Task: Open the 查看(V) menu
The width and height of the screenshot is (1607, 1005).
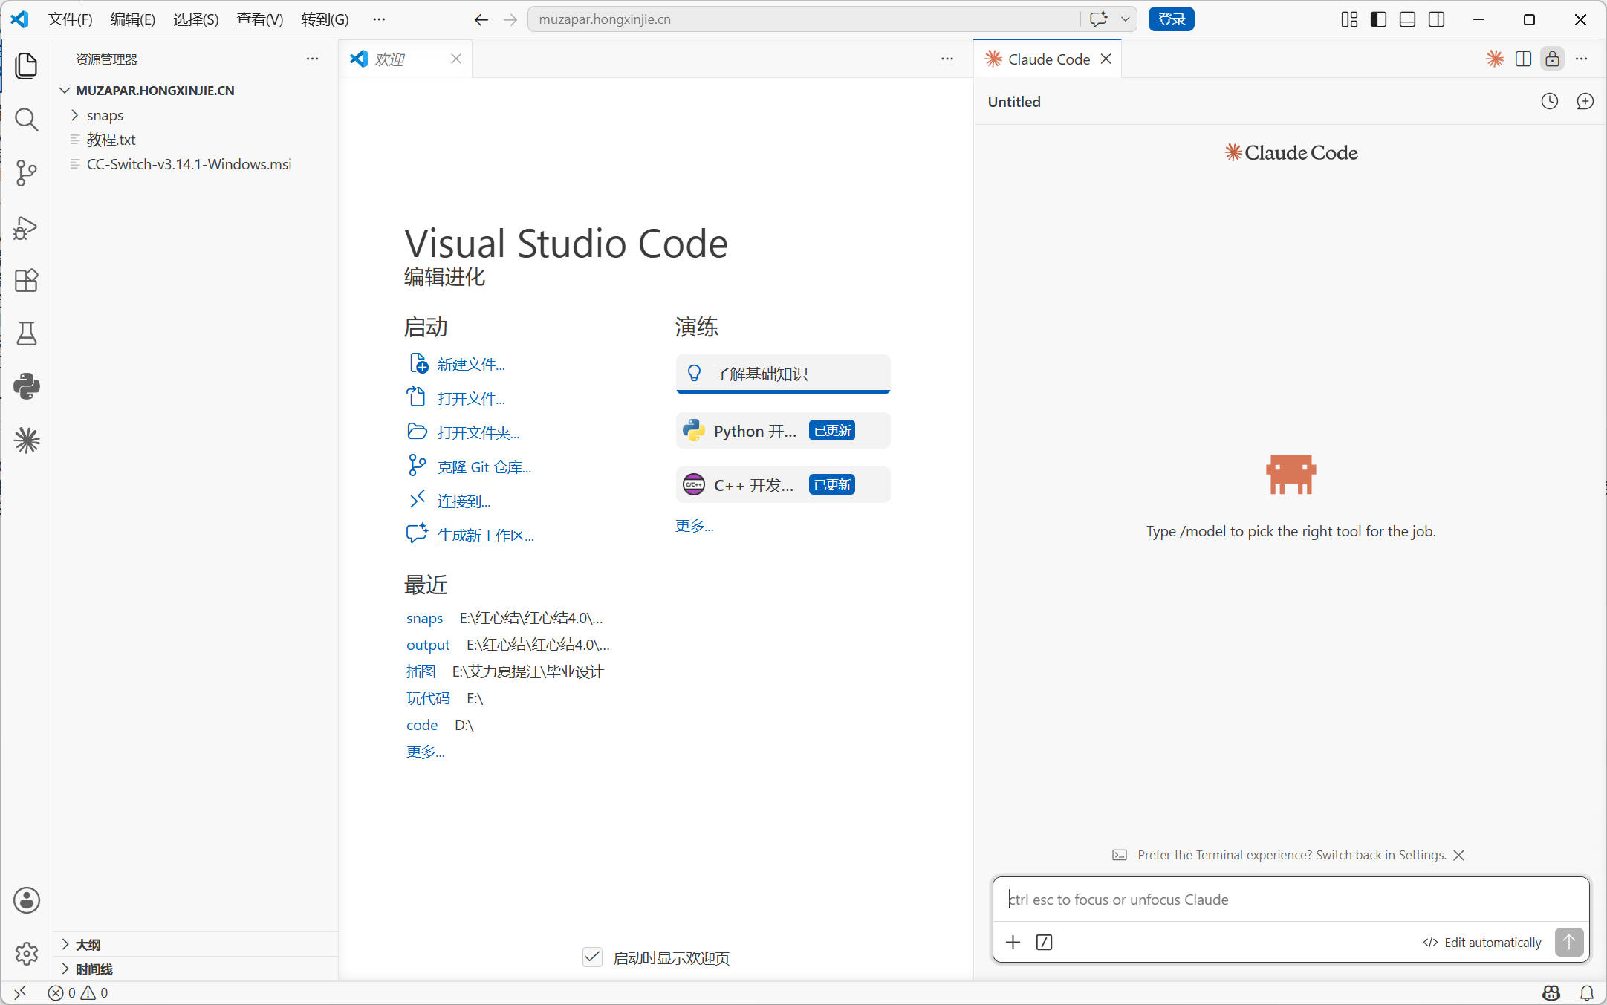Action: point(259,19)
